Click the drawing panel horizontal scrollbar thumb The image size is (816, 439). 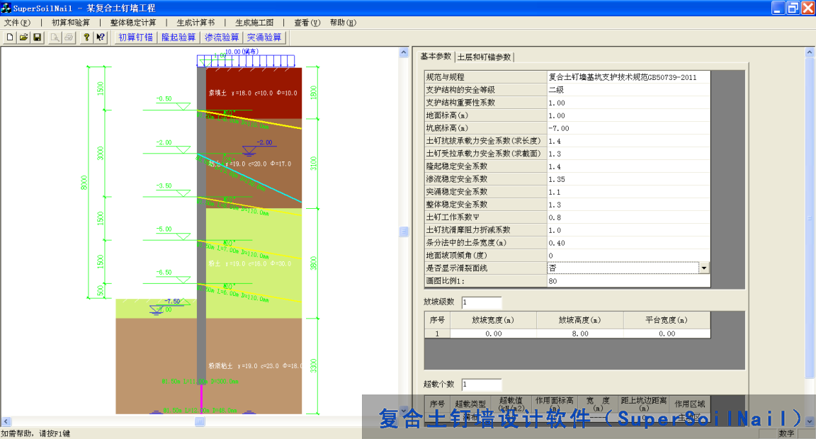pyautogui.click(x=200, y=421)
